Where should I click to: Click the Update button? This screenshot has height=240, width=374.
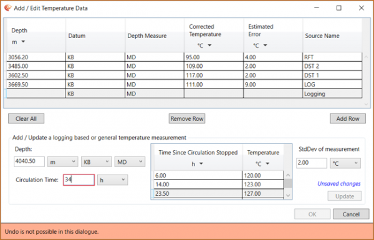(345, 196)
